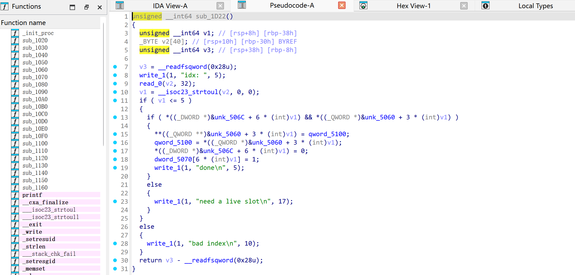The height and width of the screenshot is (275, 575).
Task: Select sub_1160 in functions list
Action: [x=35, y=188]
